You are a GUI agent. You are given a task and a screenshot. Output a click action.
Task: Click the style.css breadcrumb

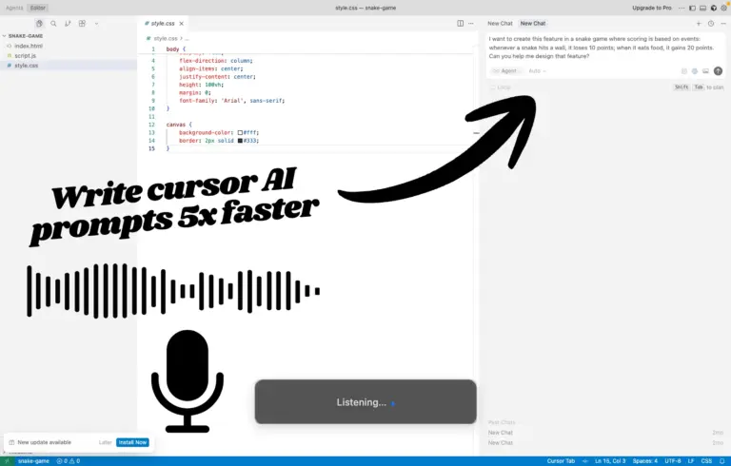(166, 38)
